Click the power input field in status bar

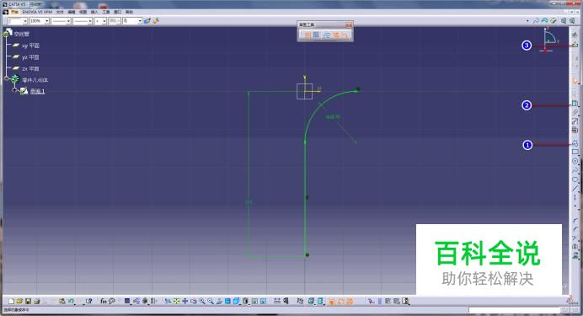(514, 310)
